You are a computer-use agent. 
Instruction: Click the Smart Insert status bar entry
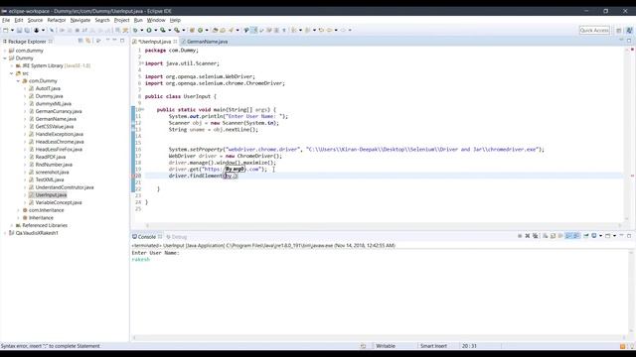(x=433, y=346)
